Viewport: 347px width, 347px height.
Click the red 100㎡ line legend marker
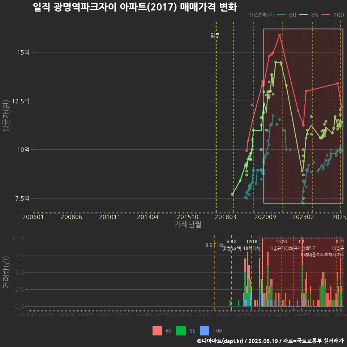(326, 15)
